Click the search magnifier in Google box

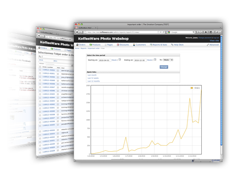[x=194, y=32]
